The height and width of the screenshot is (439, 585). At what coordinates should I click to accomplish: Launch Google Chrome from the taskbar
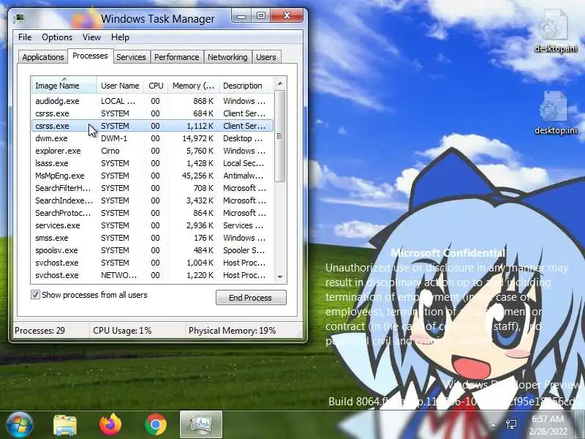[x=156, y=424]
